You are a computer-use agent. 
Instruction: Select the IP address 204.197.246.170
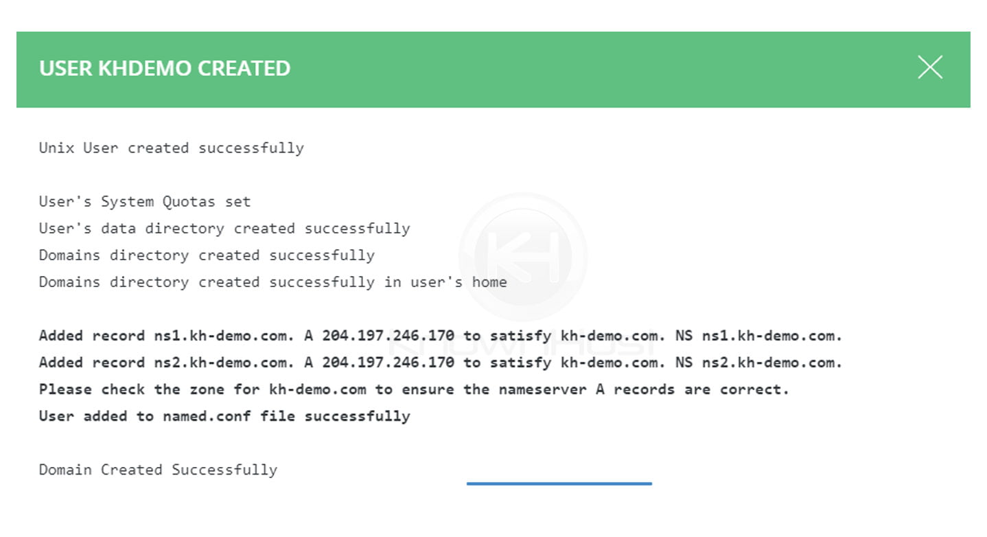click(388, 336)
